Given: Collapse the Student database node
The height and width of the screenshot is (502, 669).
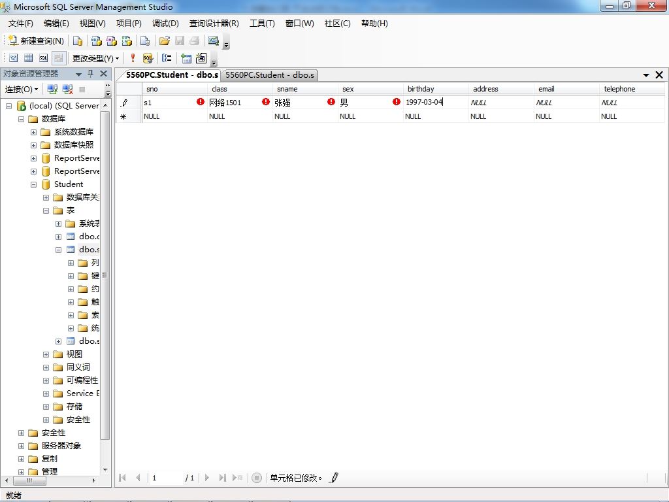Looking at the screenshot, I should [33, 184].
